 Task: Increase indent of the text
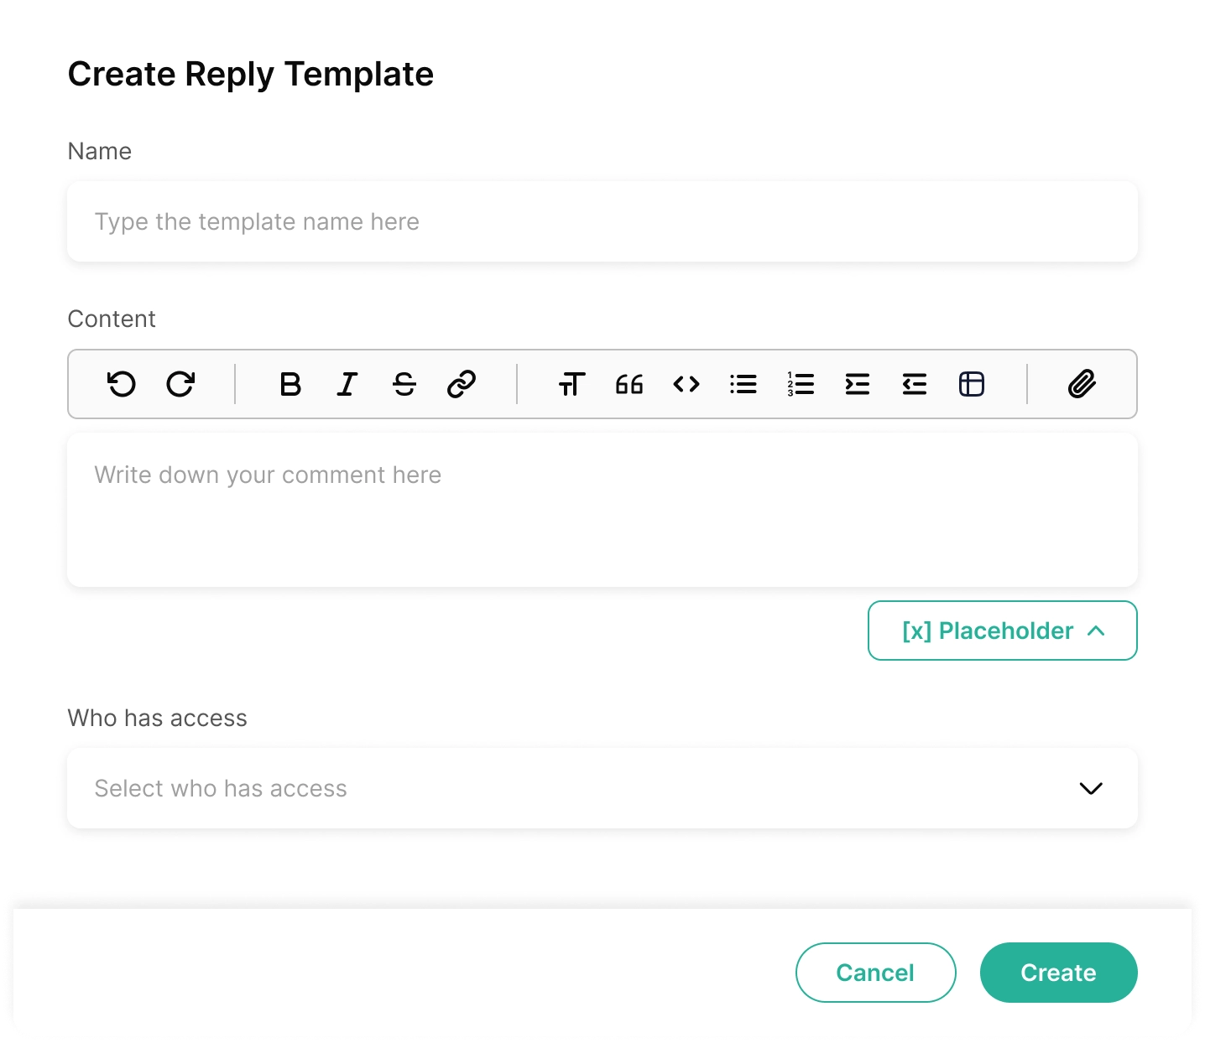point(858,384)
